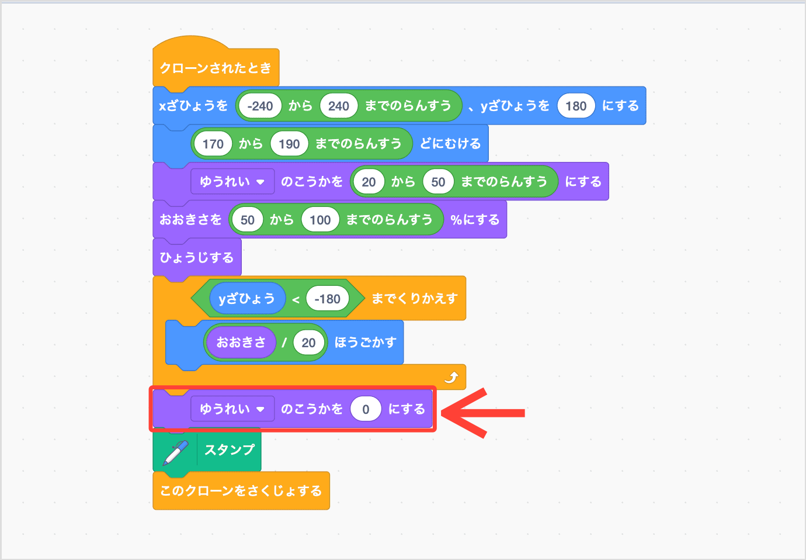Click the おおきさを size block label
Viewport: 806px width, 560px height.
coord(190,219)
